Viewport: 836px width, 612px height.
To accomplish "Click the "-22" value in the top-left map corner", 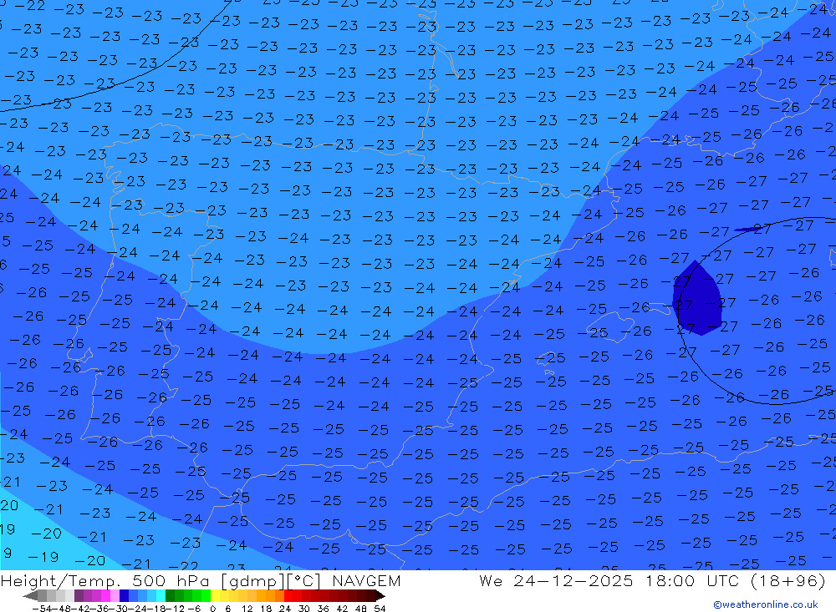I will click(29, 7).
